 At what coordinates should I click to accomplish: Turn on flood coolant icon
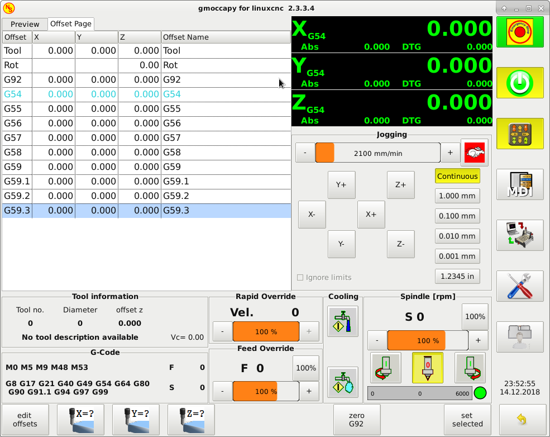click(x=343, y=321)
